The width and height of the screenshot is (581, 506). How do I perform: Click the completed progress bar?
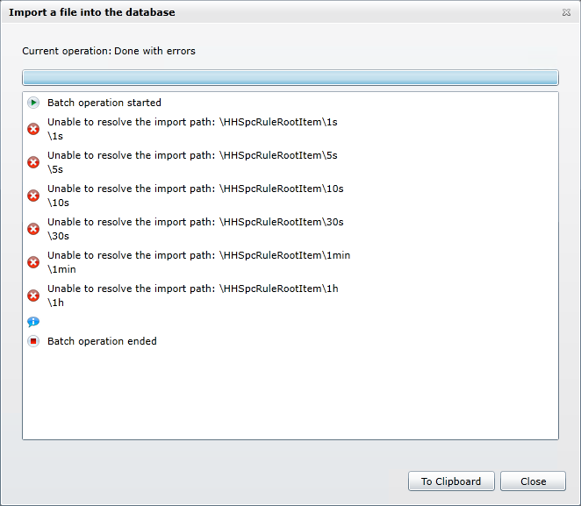tap(290, 77)
